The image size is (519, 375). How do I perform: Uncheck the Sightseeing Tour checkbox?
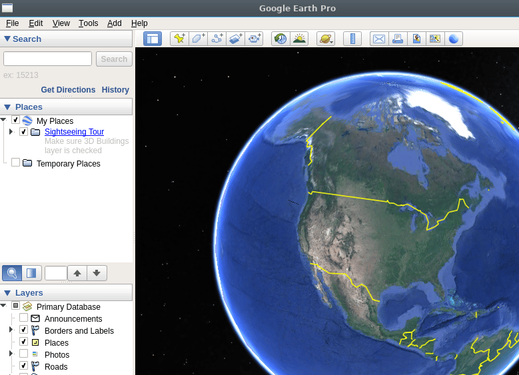coord(23,132)
